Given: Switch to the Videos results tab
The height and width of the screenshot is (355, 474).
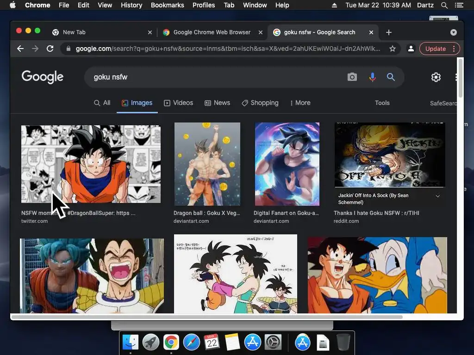Looking at the screenshot, I should (178, 103).
